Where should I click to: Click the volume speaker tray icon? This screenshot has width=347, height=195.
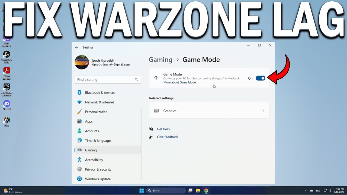(329, 191)
